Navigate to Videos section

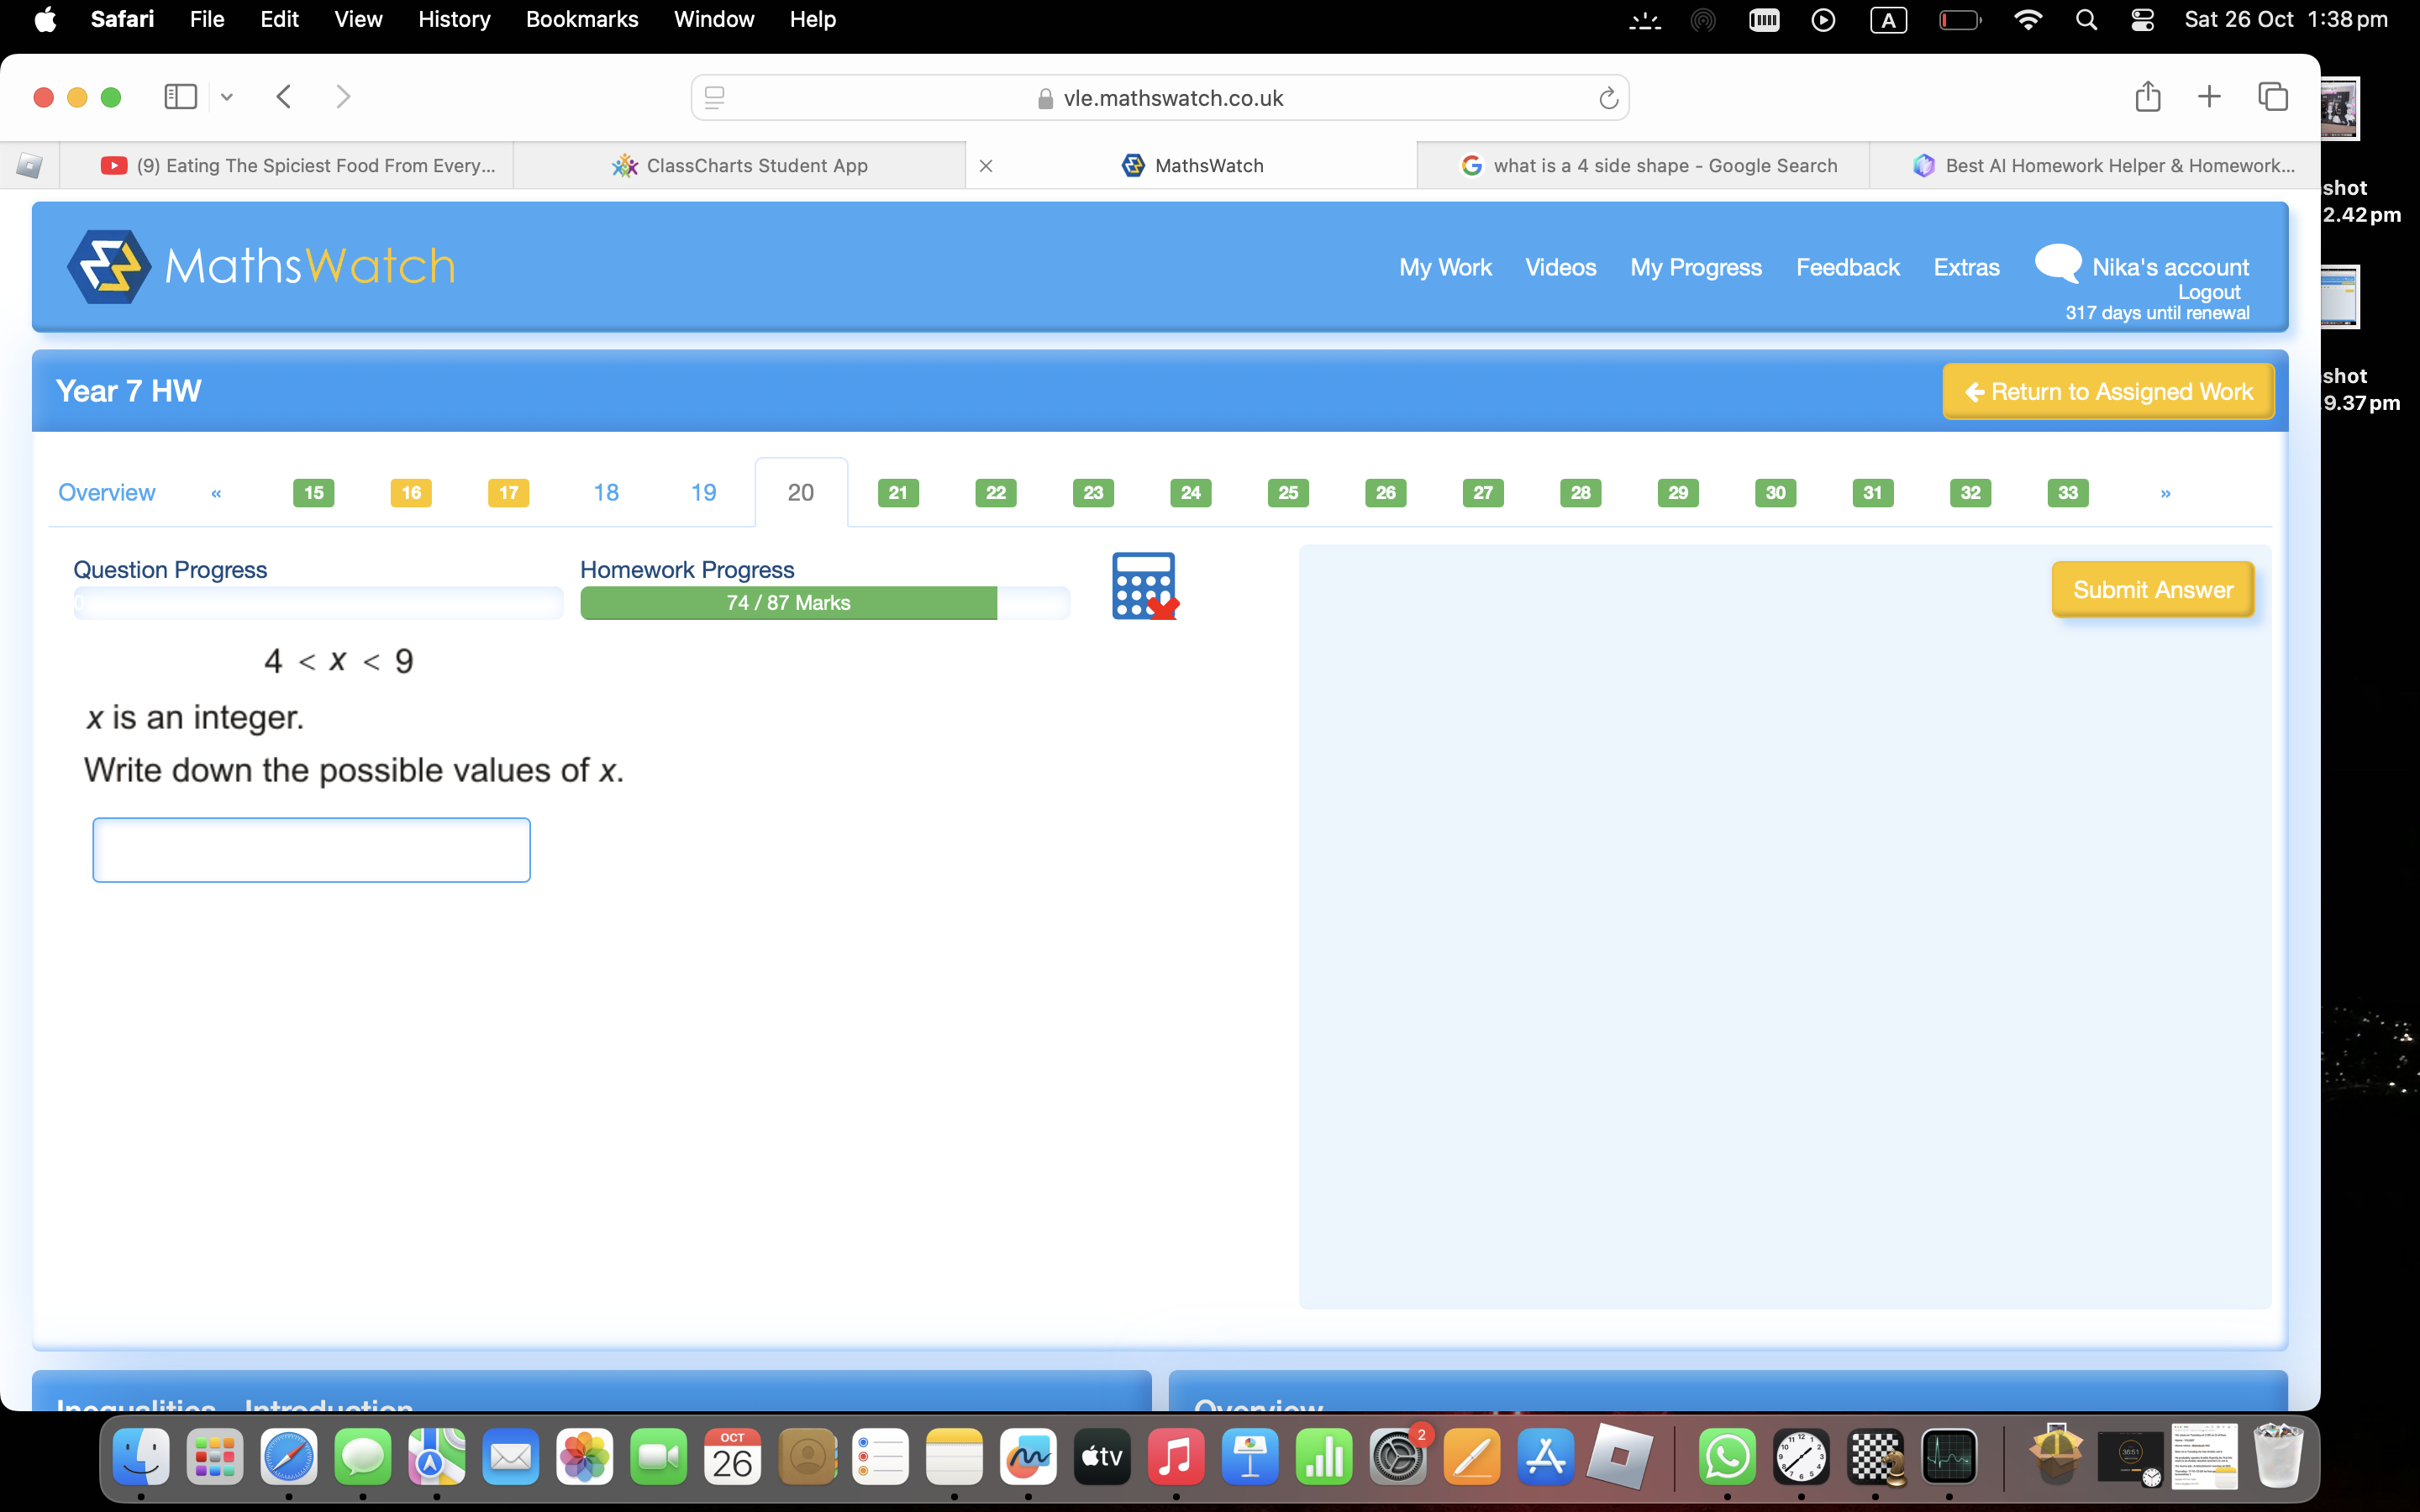click(1560, 266)
